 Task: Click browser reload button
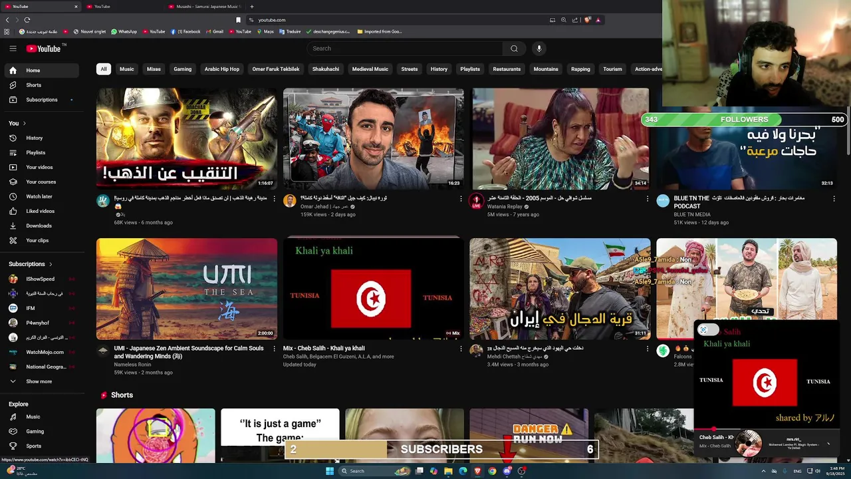click(x=27, y=20)
